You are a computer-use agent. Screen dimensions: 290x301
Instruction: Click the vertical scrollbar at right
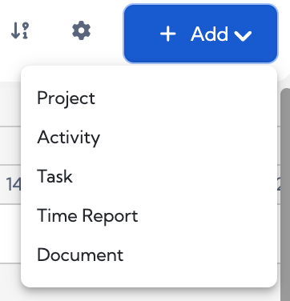tap(285, 195)
